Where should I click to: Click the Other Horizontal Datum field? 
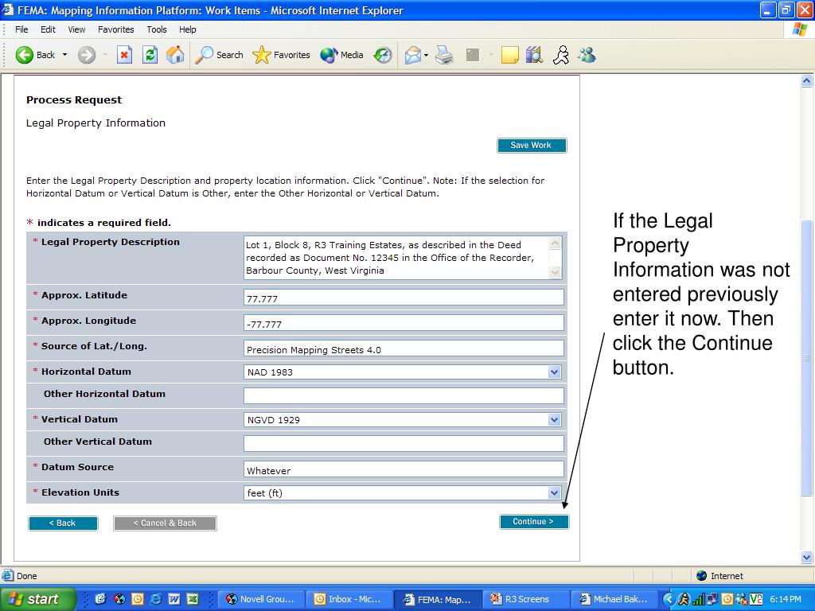click(x=404, y=396)
